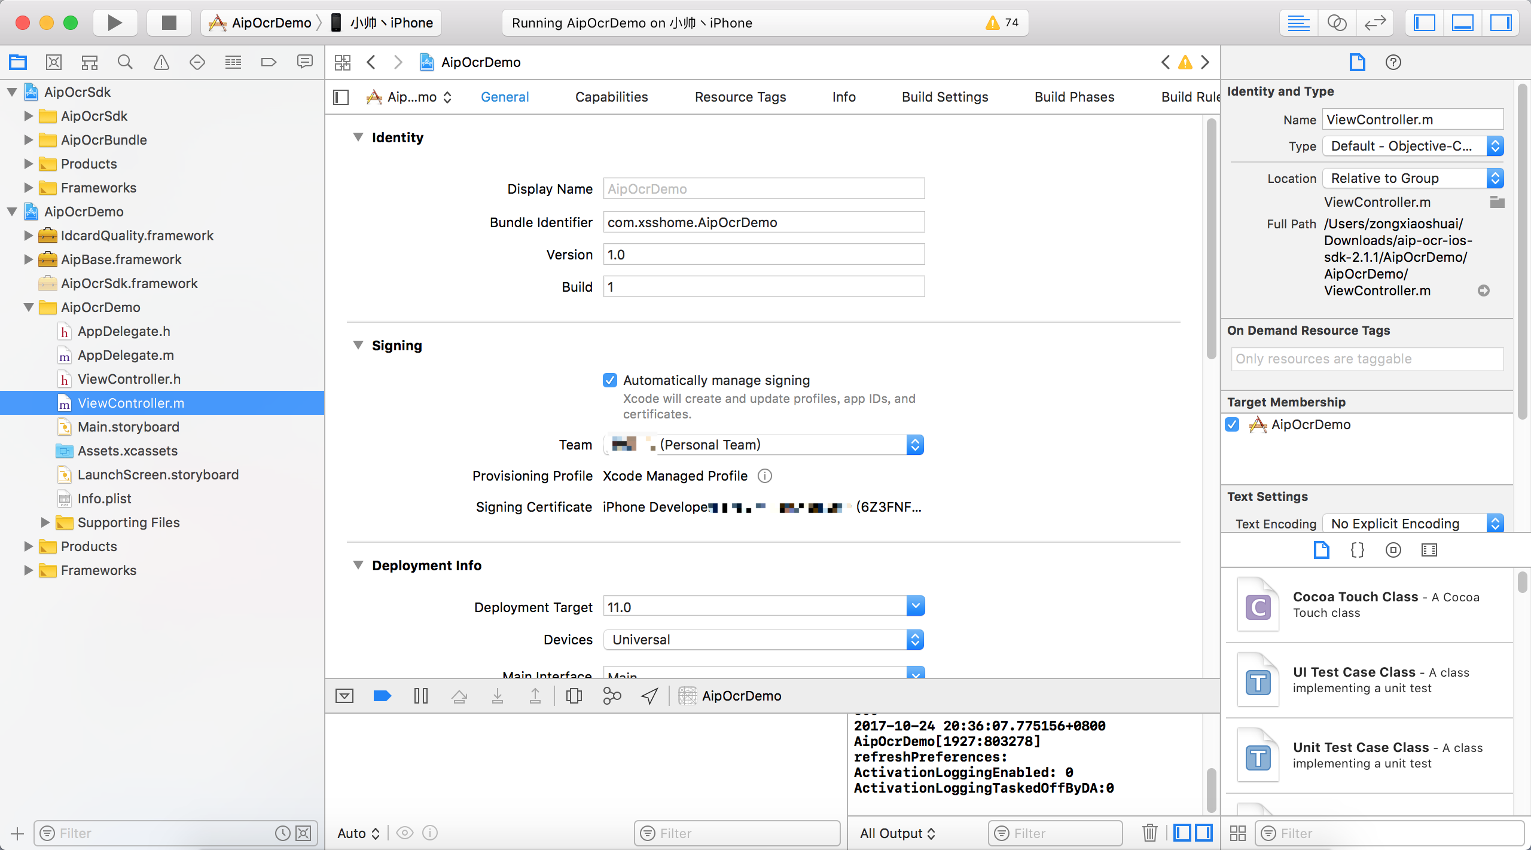
Task: Open the Location Relative to Group dropdown
Action: 1413,178
